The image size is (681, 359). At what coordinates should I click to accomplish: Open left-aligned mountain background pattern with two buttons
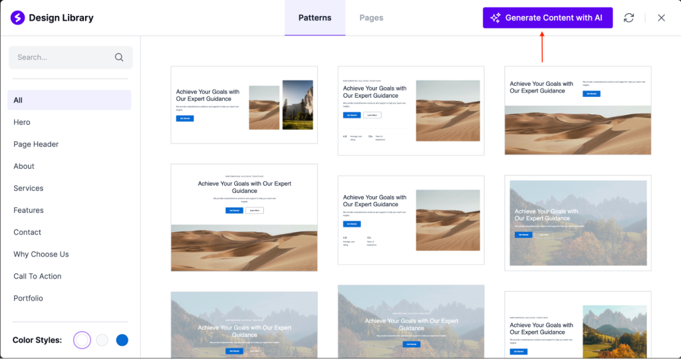pyautogui.click(x=578, y=223)
